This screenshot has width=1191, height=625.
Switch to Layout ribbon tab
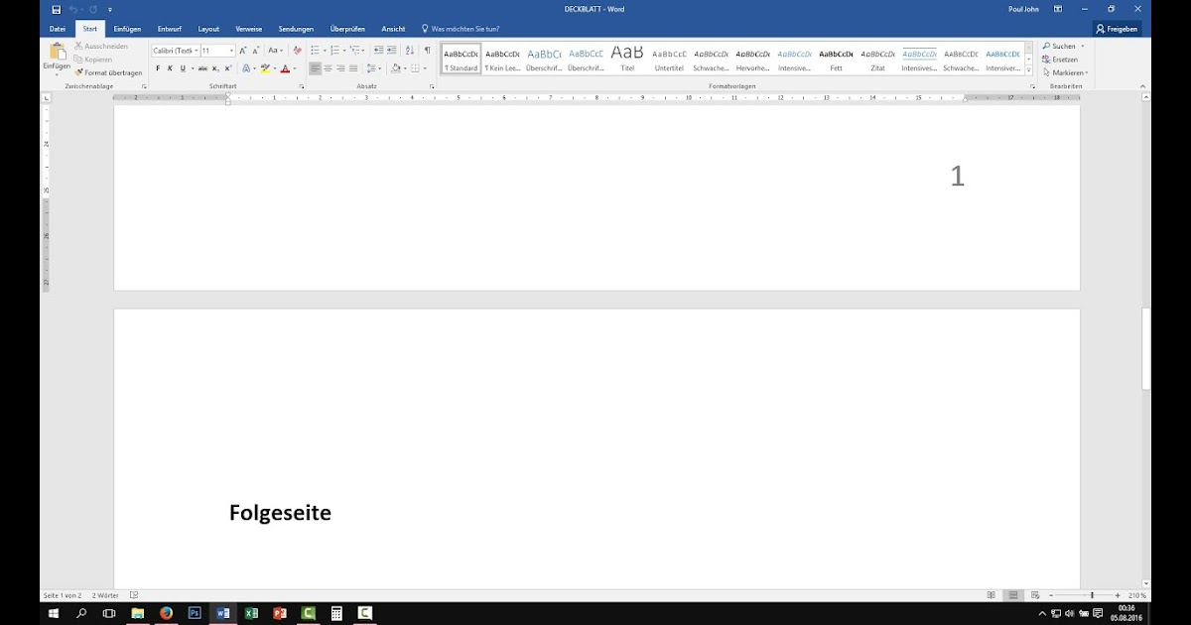[208, 29]
